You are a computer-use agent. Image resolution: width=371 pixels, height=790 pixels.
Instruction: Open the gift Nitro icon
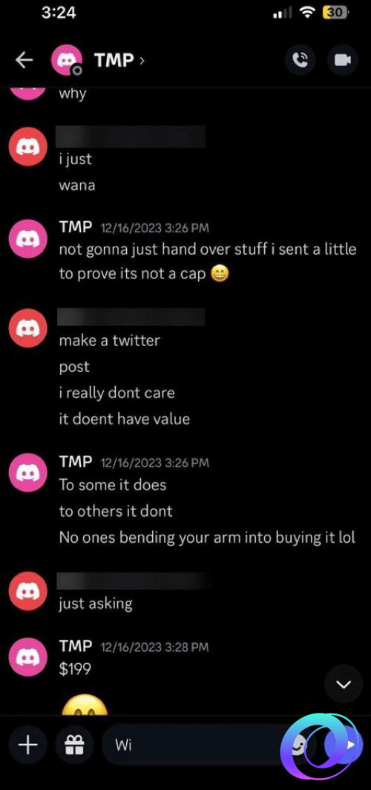(74, 745)
